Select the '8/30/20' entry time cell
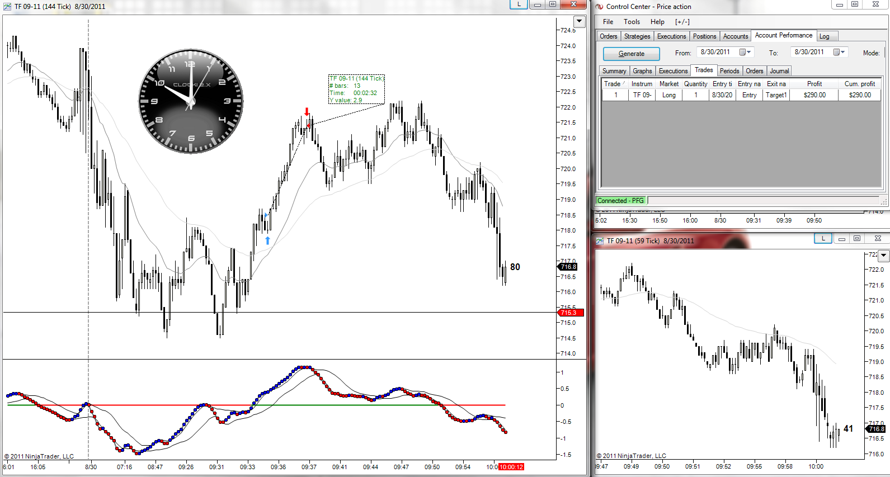890x477 pixels. pos(723,95)
